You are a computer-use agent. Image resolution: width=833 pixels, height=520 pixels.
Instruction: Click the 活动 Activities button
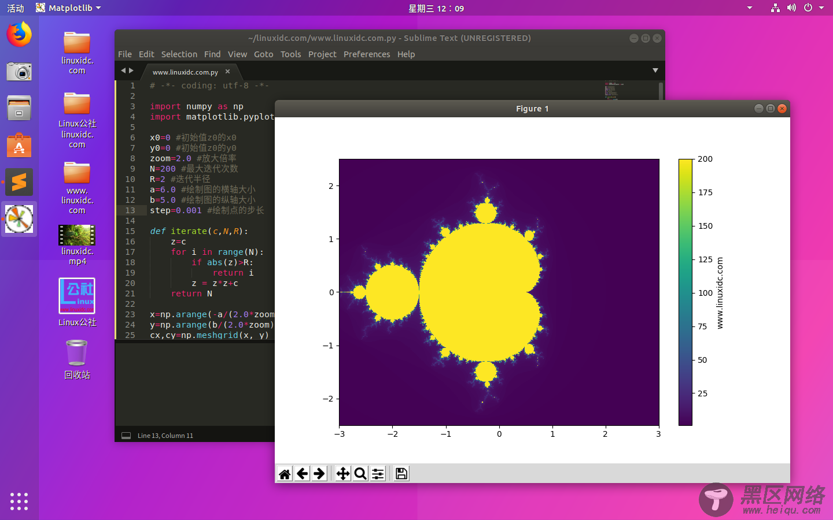16,8
